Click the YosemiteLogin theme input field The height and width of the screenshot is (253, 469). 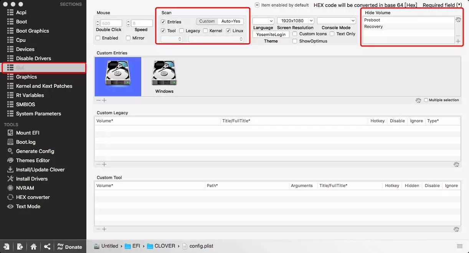point(271,34)
